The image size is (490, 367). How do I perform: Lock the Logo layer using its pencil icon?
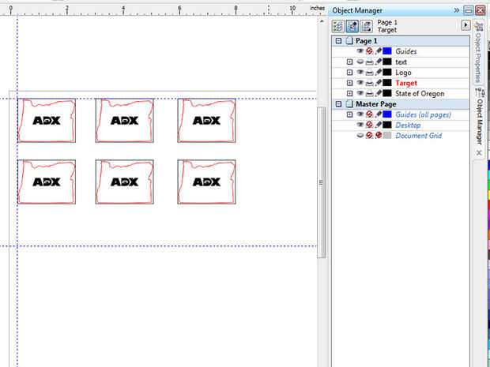coord(378,73)
